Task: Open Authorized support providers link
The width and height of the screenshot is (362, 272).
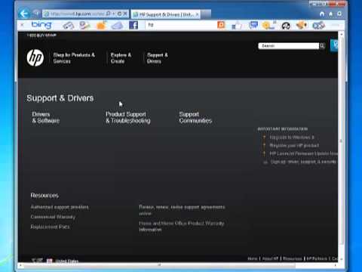Action: click(x=60, y=207)
